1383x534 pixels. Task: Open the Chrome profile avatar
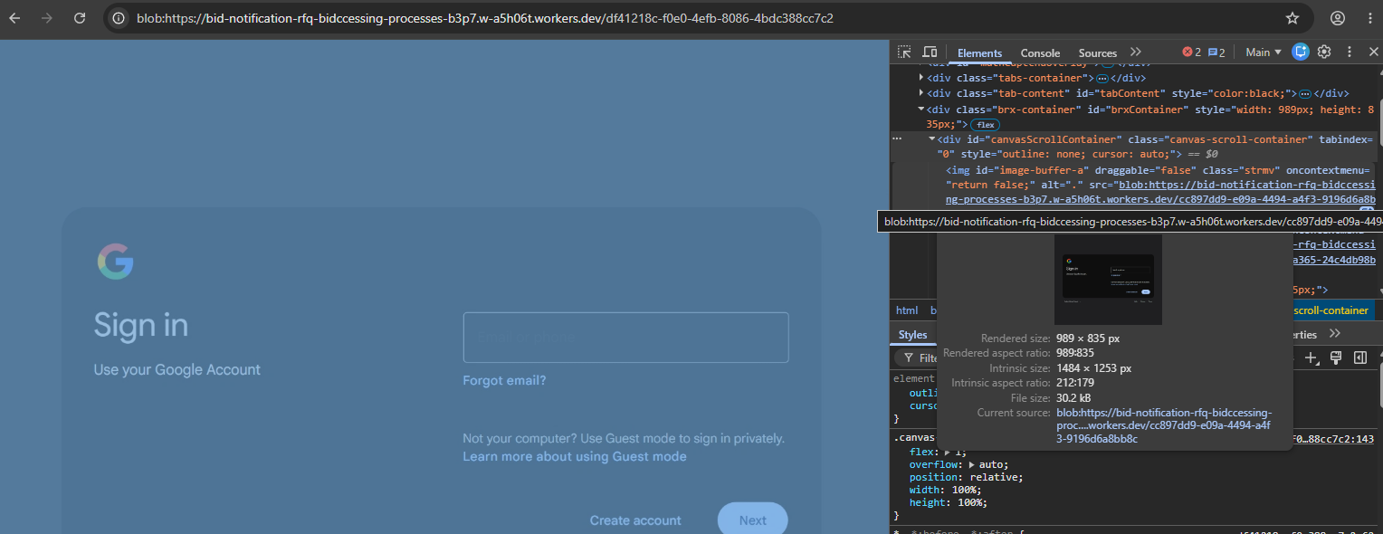coord(1338,18)
